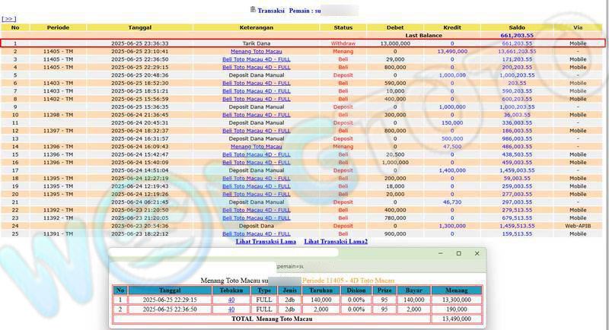Click the Transaksi document icon in the header

pyautogui.click(x=253, y=10)
